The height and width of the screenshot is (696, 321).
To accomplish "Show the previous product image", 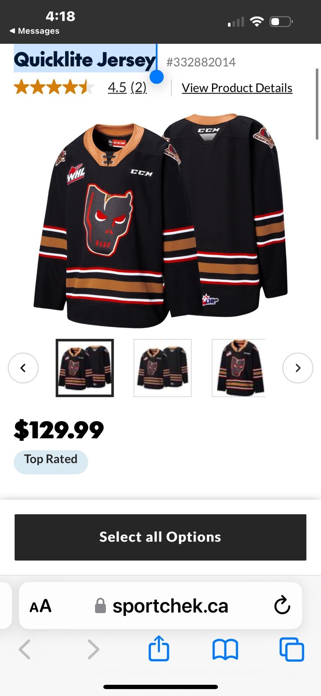I will [x=23, y=368].
